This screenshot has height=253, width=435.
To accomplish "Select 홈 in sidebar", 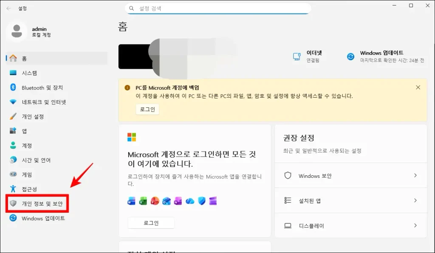I will click(x=56, y=58).
